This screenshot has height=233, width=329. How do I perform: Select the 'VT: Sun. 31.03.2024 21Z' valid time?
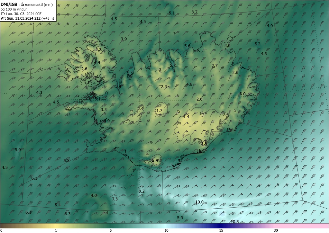click(21, 18)
